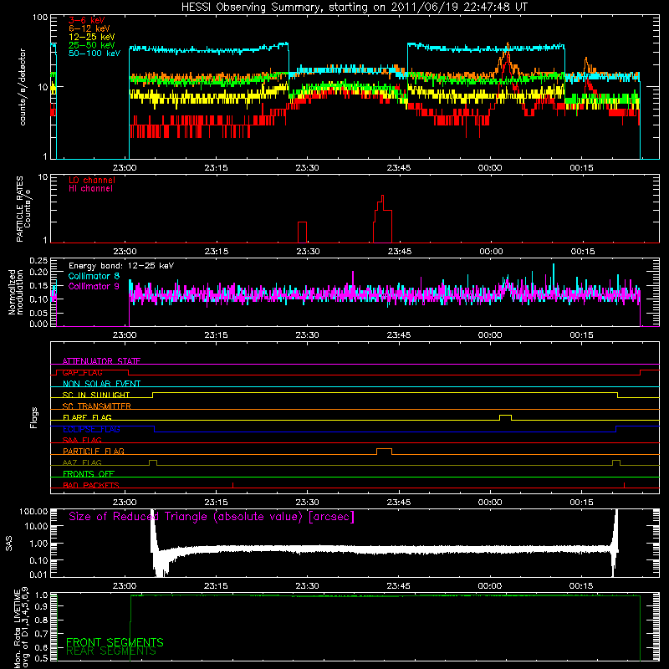
Task: Click the PARTICLE_FLAG label
Action: [x=94, y=451]
